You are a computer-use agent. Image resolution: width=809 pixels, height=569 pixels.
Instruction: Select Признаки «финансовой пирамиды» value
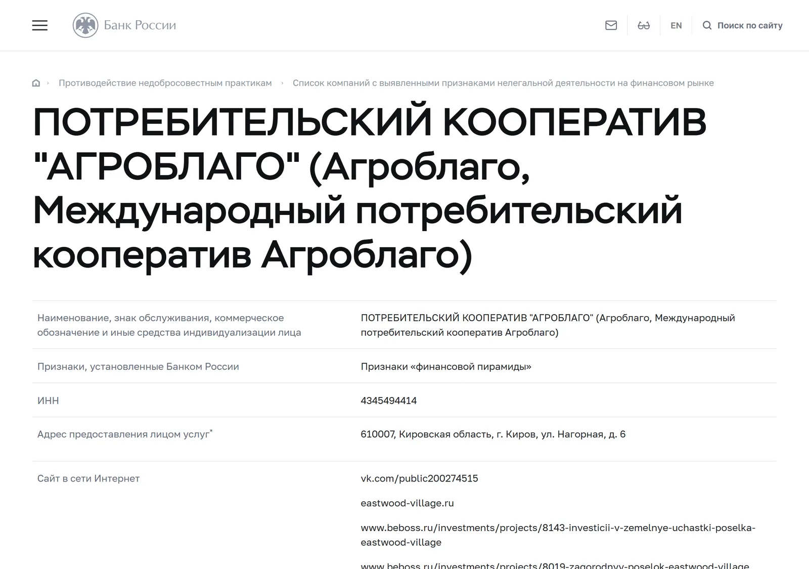pyautogui.click(x=446, y=367)
